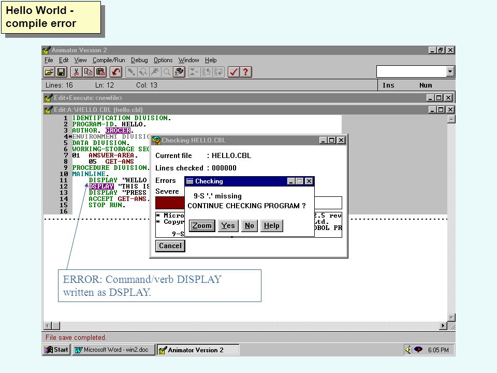Click the MAINLINE. paragraph name
497x373 pixels.
click(90, 174)
